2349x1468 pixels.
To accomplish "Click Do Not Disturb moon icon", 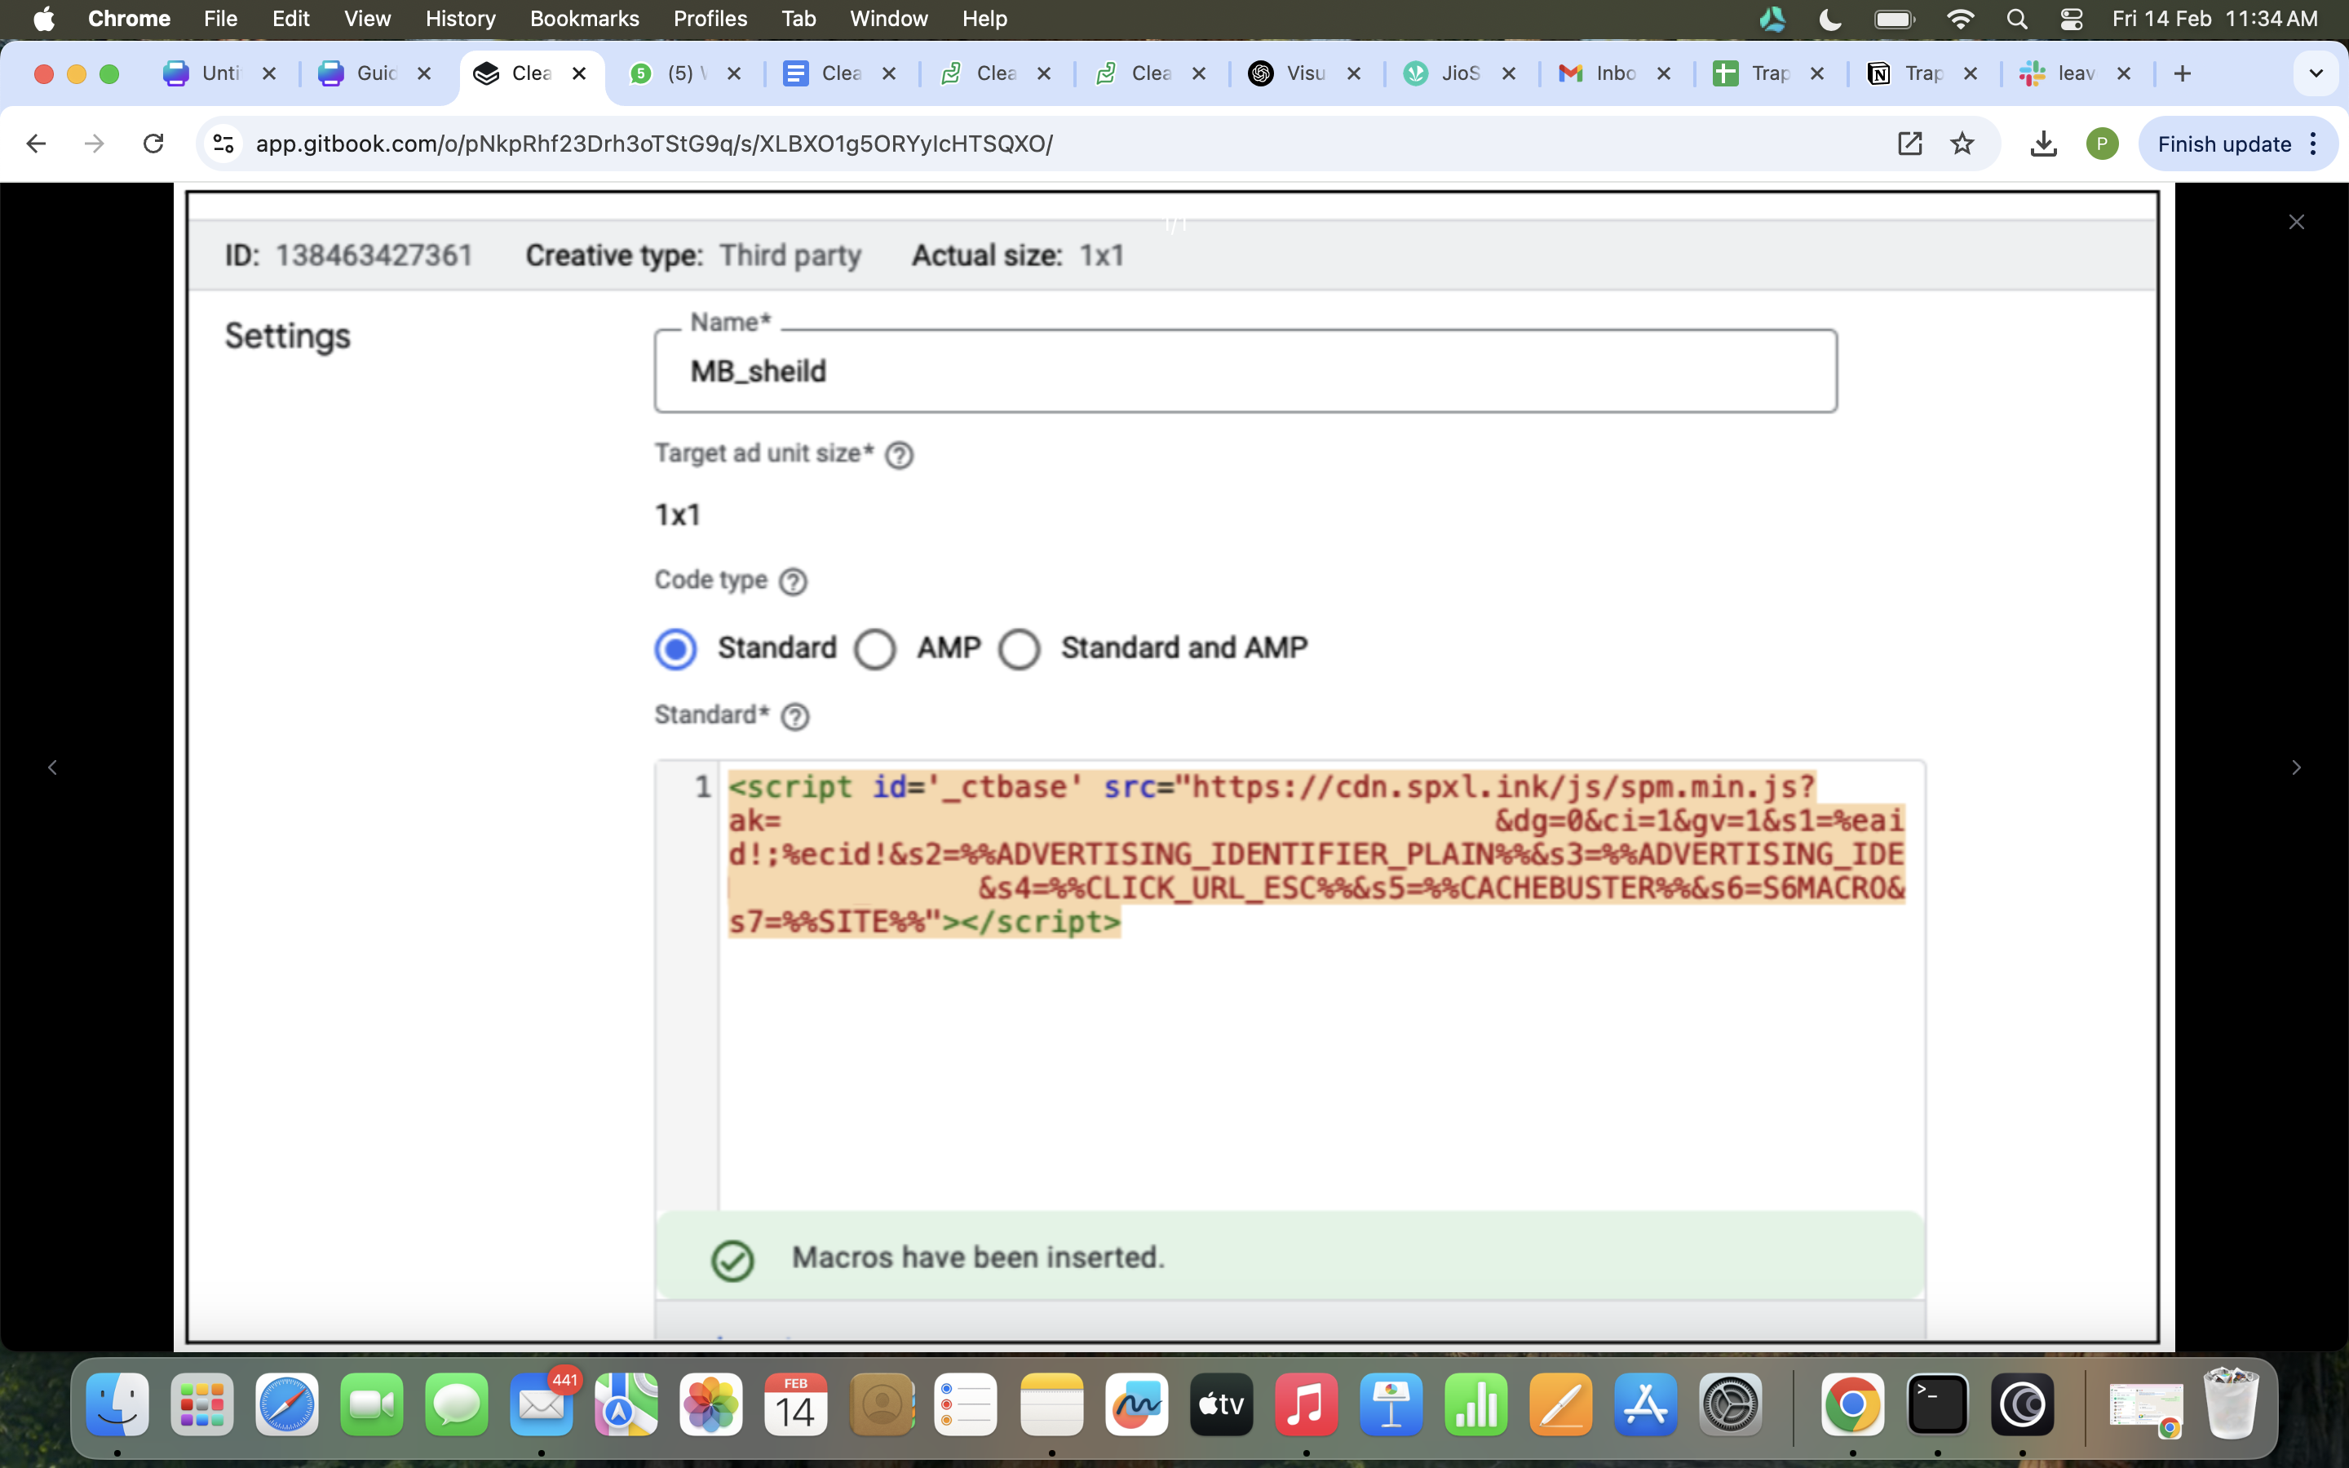I will tap(1829, 19).
